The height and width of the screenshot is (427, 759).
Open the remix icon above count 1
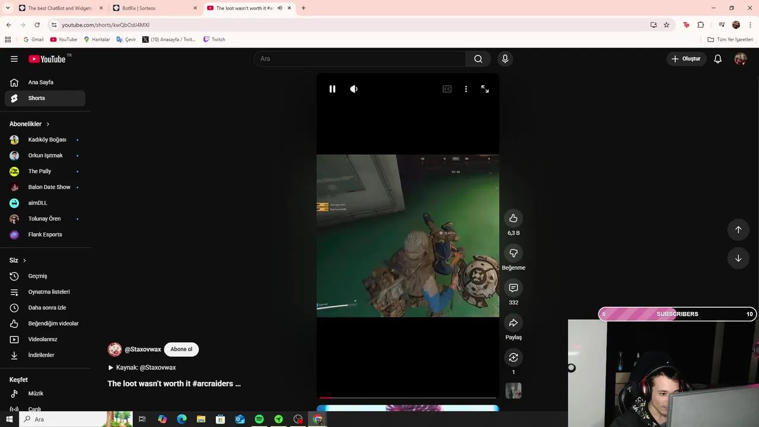(514, 358)
